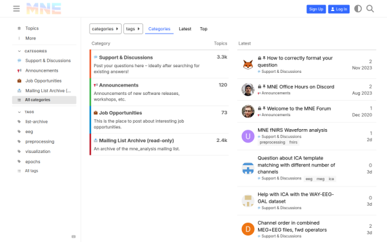Viewport: 387px width, 242px height.
Task: Toggle the dark/light theme icon
Action: click(x=358, y=9)
